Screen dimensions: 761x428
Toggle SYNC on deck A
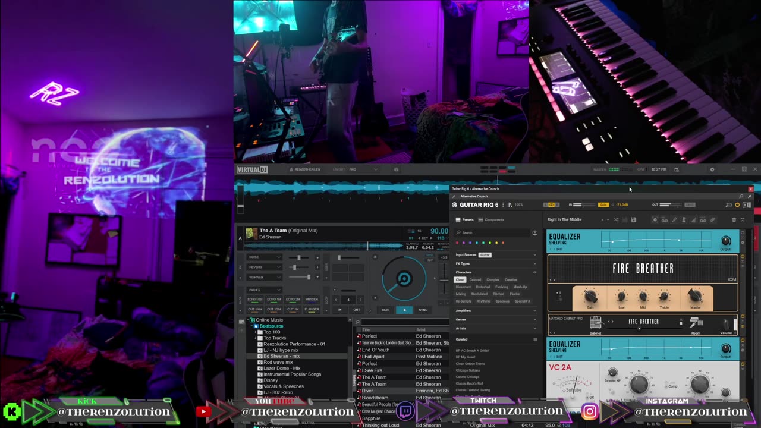(423, 310)
